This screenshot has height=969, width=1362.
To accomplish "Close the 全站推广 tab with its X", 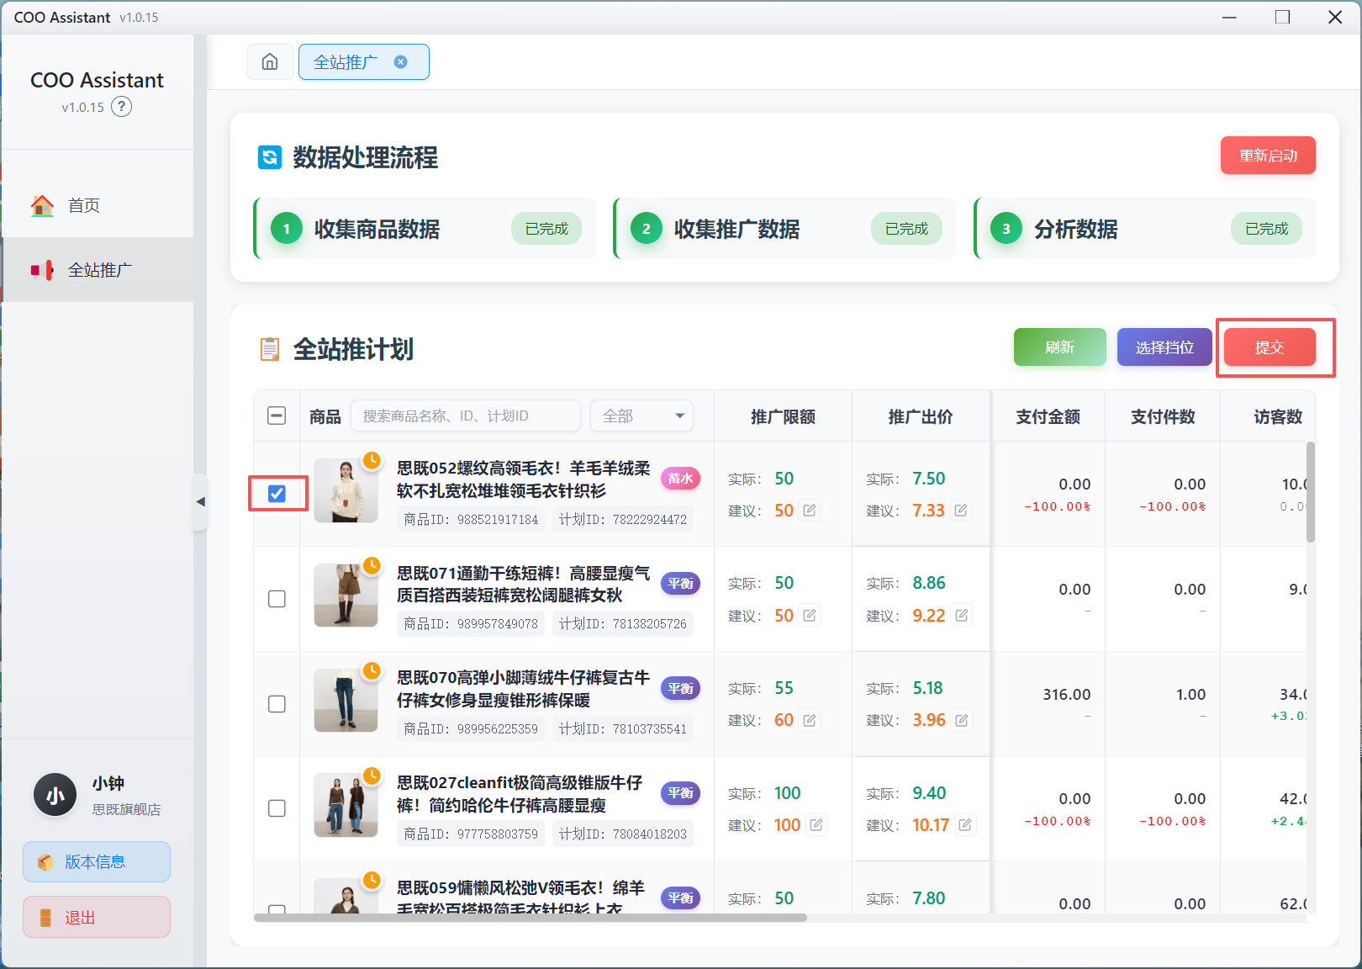I will coord(401,61).
